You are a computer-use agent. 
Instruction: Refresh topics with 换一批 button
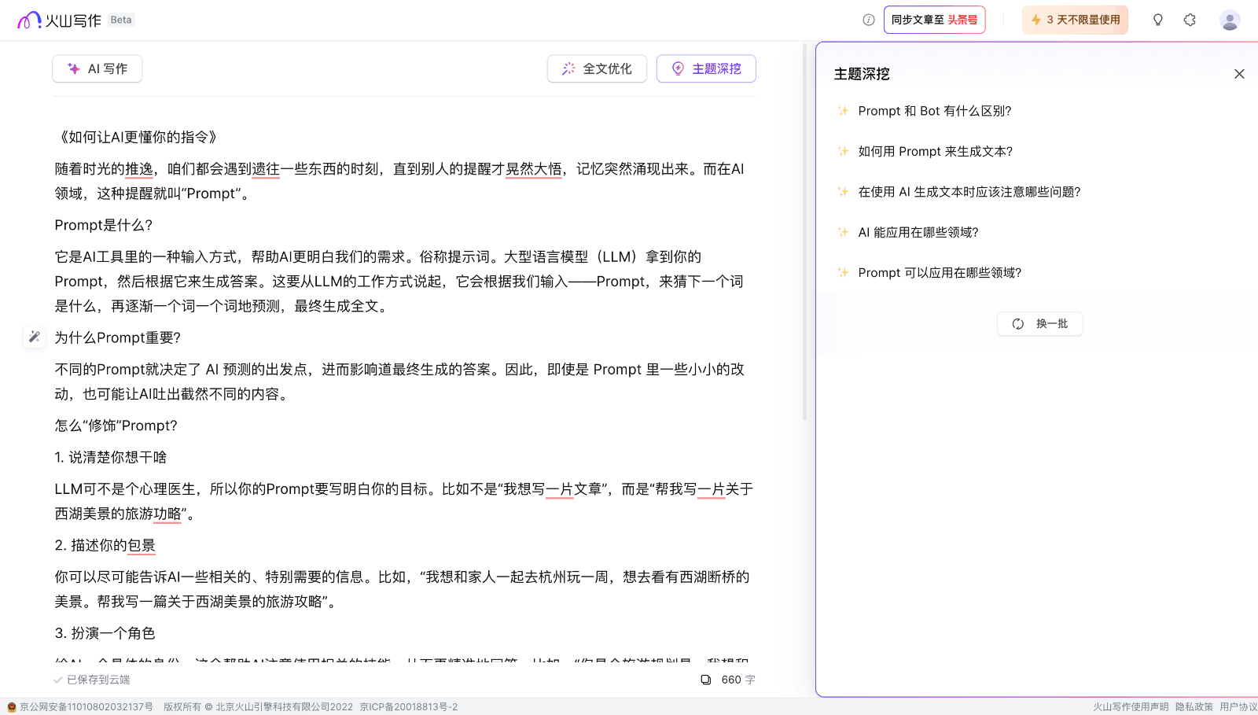pos(1039,323)
